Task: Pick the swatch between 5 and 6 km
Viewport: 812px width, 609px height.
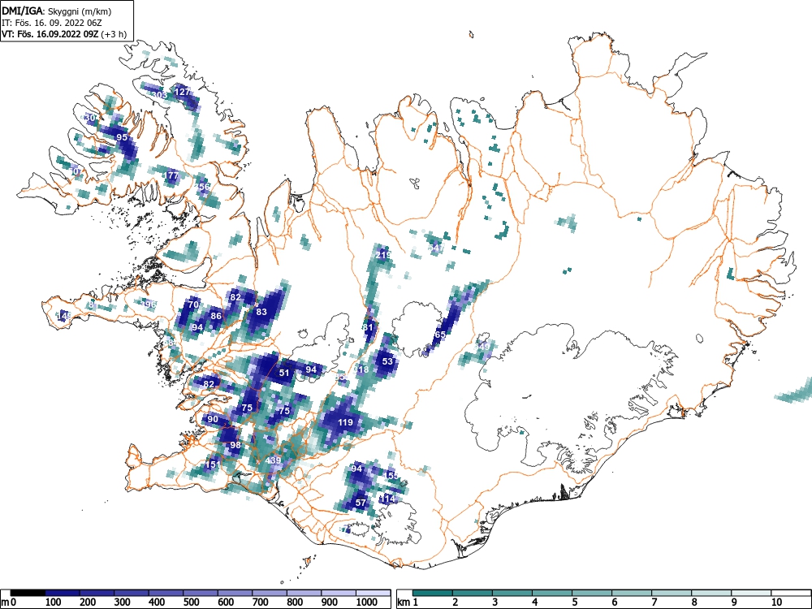Action: click(592, 593)
